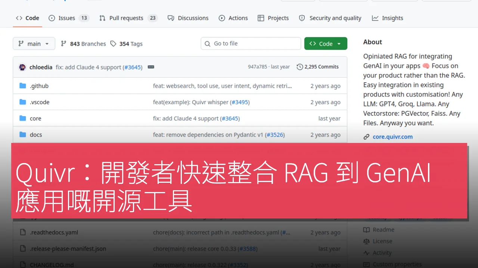View the Projects tab

coord(273,18)
